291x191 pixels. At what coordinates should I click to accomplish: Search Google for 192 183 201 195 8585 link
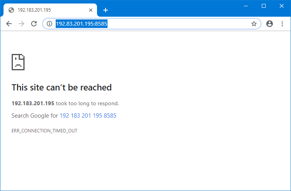click(x=88, y=116)
